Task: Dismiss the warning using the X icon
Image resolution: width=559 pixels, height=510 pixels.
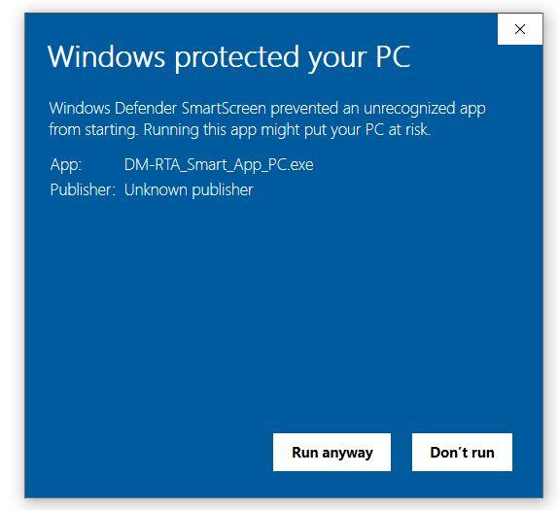Action: point(520,29)
